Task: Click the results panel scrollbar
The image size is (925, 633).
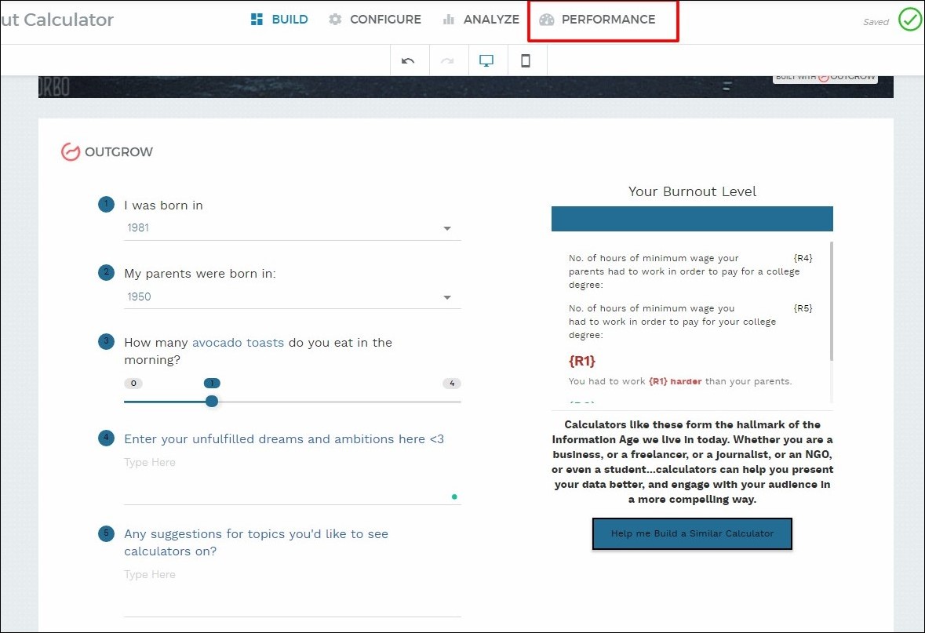Action: pos(831,302)
